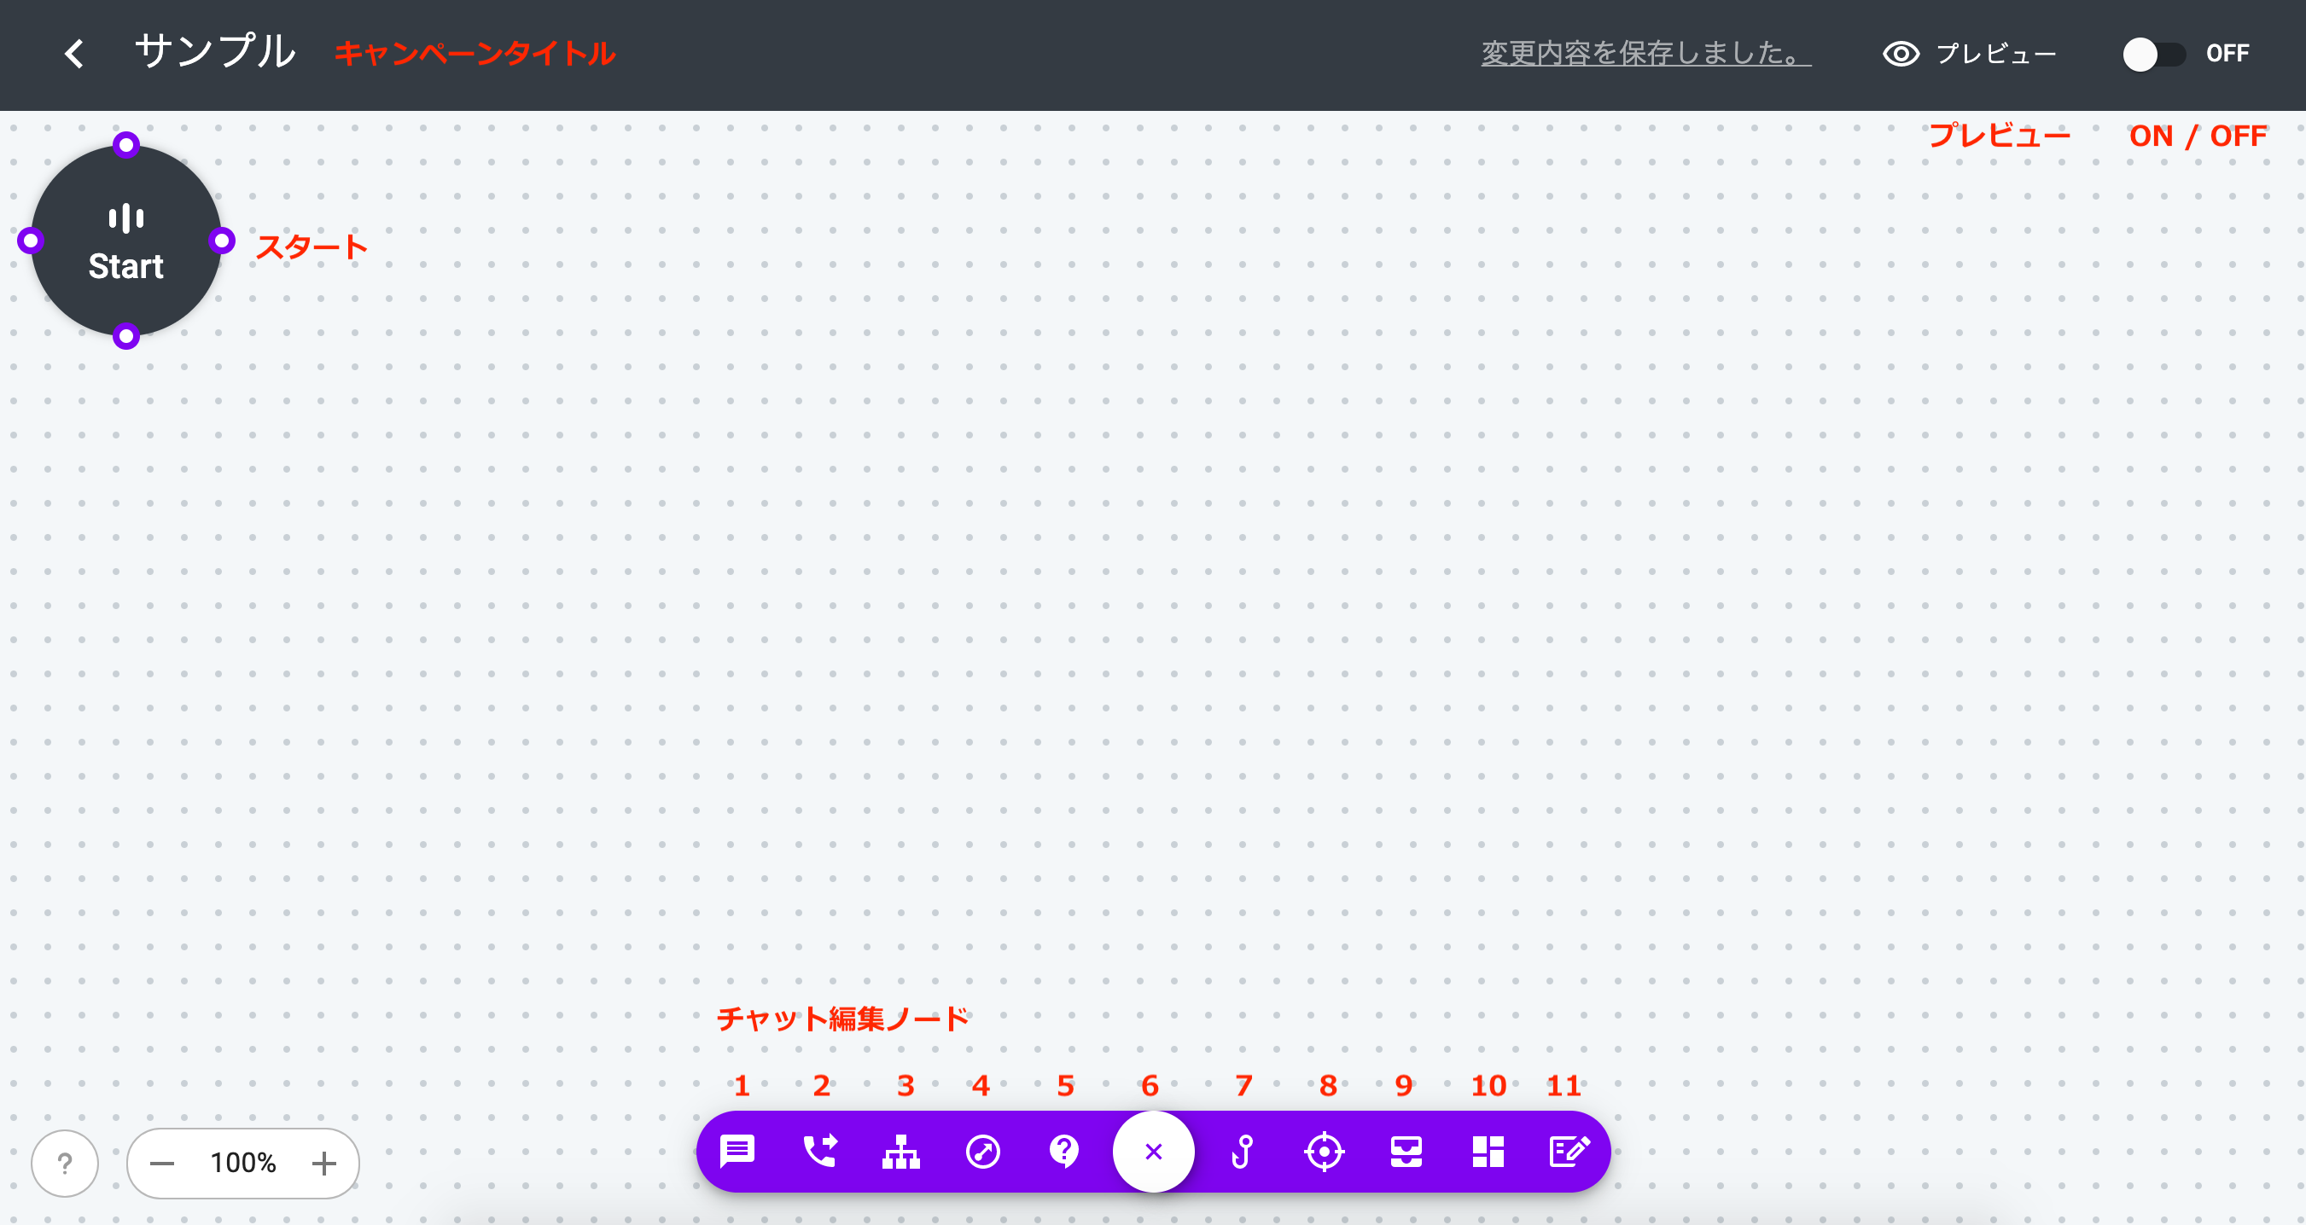The width and height of the screenshot is (2306, 1225).
Task: Zoom in with the plus button
Action: (x=324, y=1164)
